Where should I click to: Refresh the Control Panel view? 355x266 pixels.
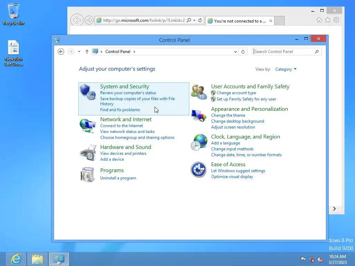coord(243,52)
